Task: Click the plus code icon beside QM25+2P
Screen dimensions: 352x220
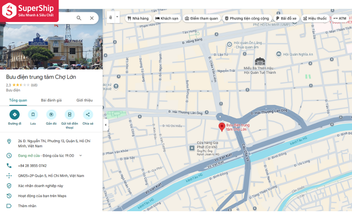Action: click(9, 176)
